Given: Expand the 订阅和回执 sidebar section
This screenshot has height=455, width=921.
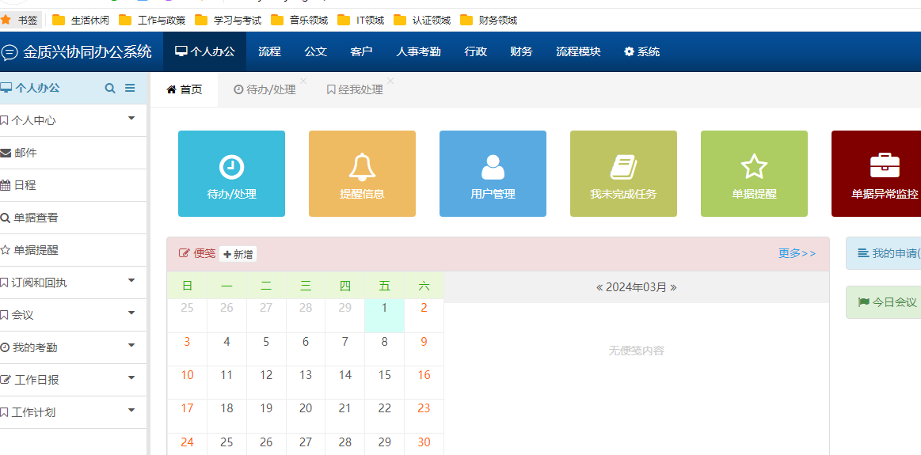Looking at the screenshot, I should (73, 282).
